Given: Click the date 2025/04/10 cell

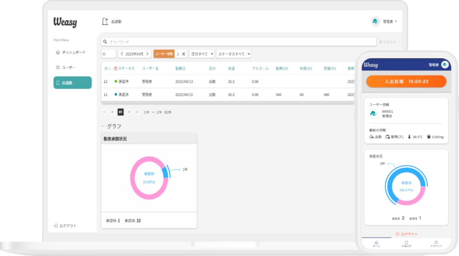Looking at the screenshot, I should pos(184,95).
